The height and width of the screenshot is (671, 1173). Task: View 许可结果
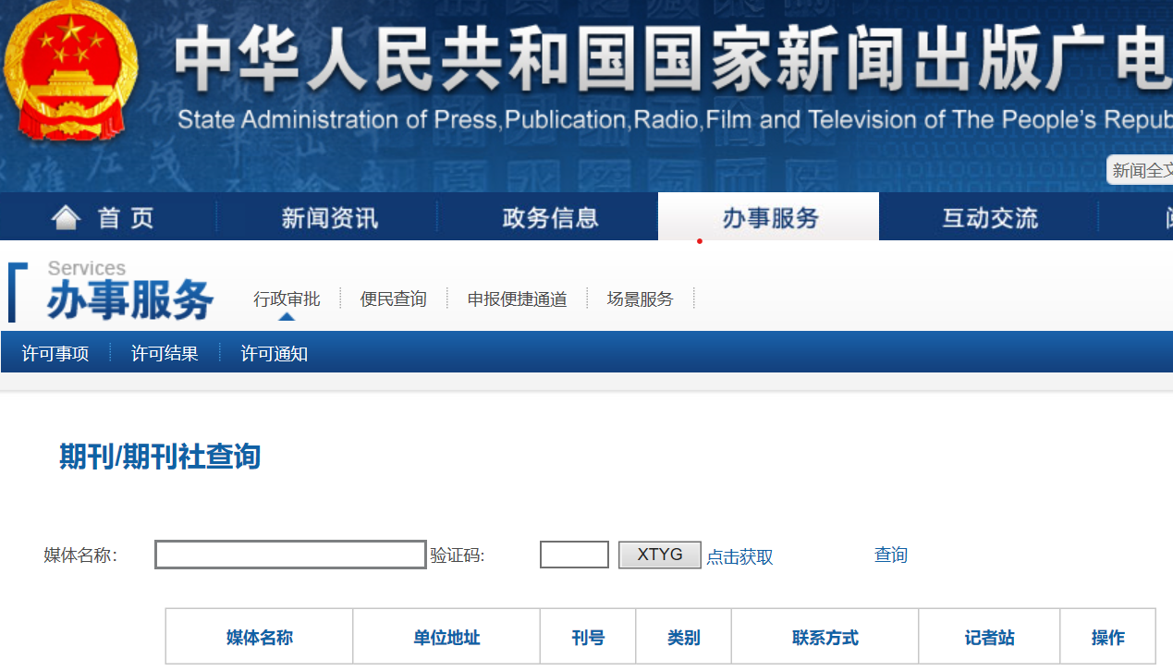[164, 352]
